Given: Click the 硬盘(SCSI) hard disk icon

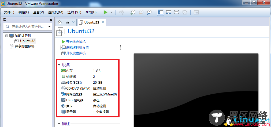Looking at the screenshot, I should click(64, 82).
